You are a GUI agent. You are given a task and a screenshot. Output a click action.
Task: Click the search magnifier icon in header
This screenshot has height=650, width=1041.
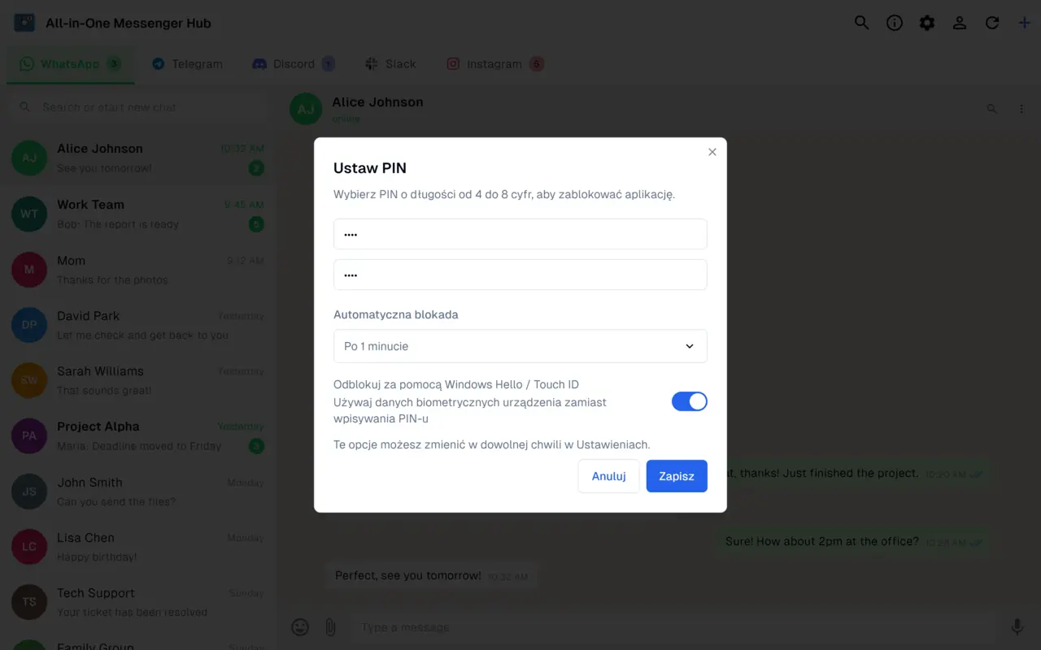862,23
